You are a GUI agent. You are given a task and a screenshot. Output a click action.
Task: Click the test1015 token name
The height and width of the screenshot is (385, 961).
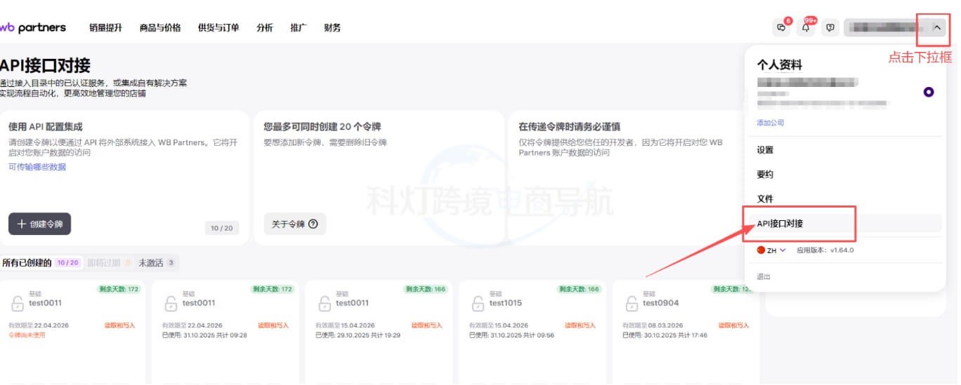(506, 303)
